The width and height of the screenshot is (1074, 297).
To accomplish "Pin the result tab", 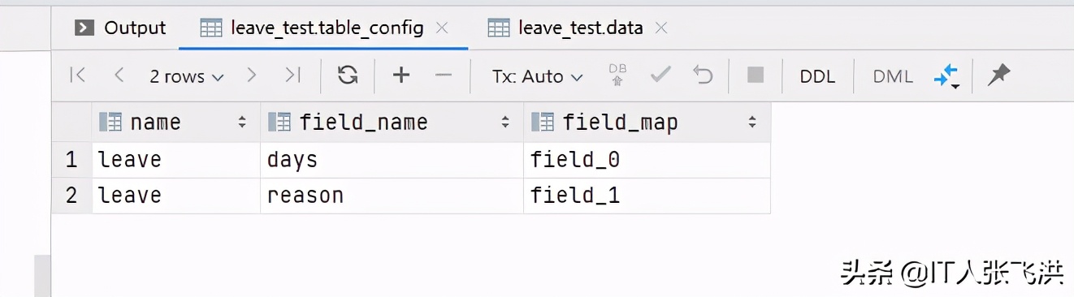I will tap(998, 75).
